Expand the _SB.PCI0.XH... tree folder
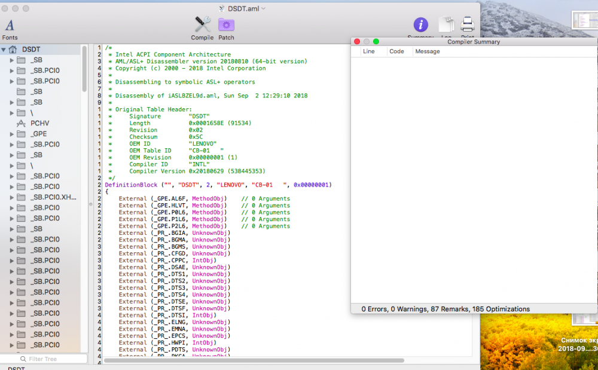This screenshot has height=370, width=598. coord(12,197)
